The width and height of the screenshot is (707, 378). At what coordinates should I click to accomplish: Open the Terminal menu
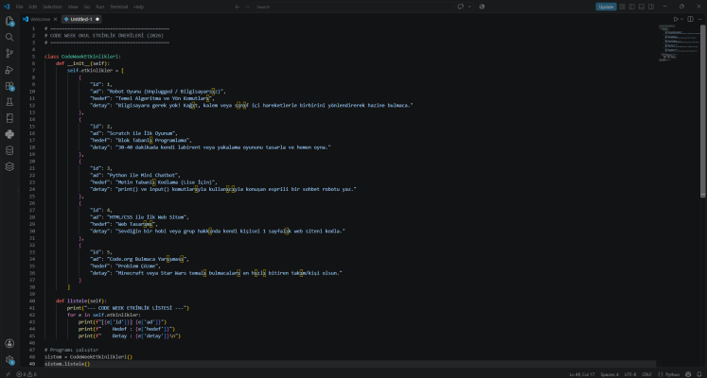tap(119, 7)
